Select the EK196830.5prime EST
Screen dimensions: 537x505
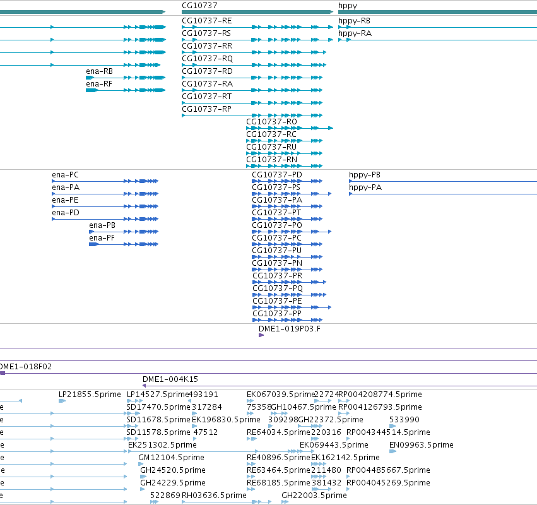pyautogui.click(x=226, y=420)
